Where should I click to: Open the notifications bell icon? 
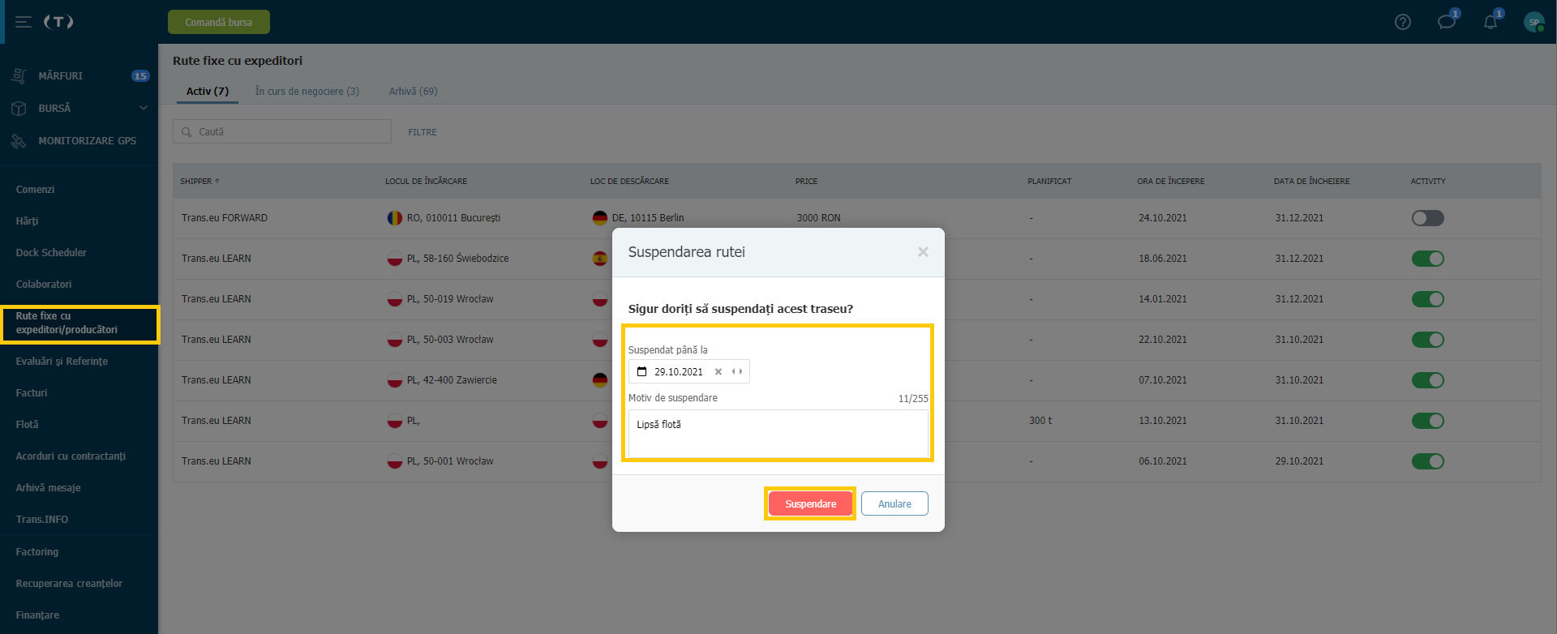click(x=1491, y=22)
